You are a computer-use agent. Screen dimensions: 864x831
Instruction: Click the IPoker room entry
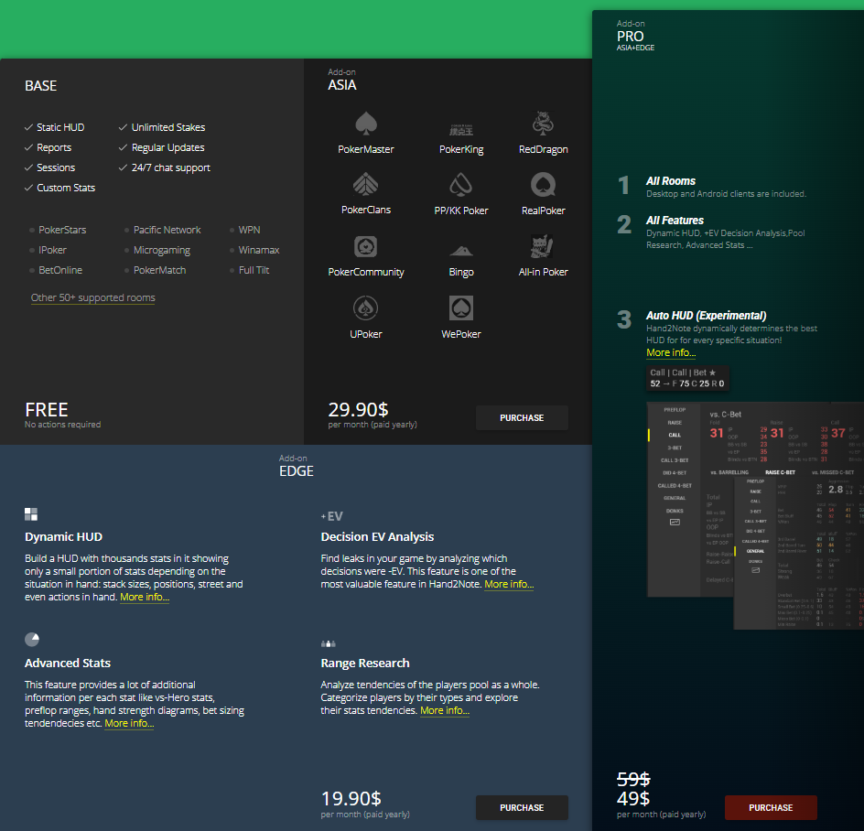pos(52,250)
